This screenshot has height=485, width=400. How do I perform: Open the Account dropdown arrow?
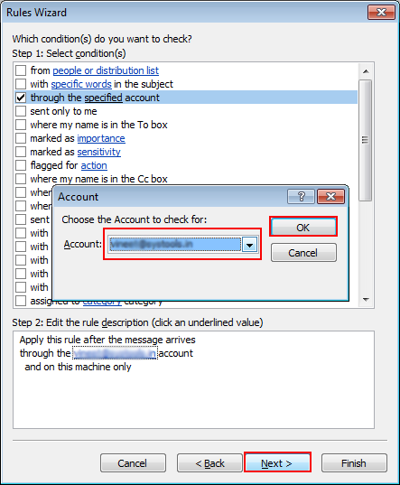point(250,245)
